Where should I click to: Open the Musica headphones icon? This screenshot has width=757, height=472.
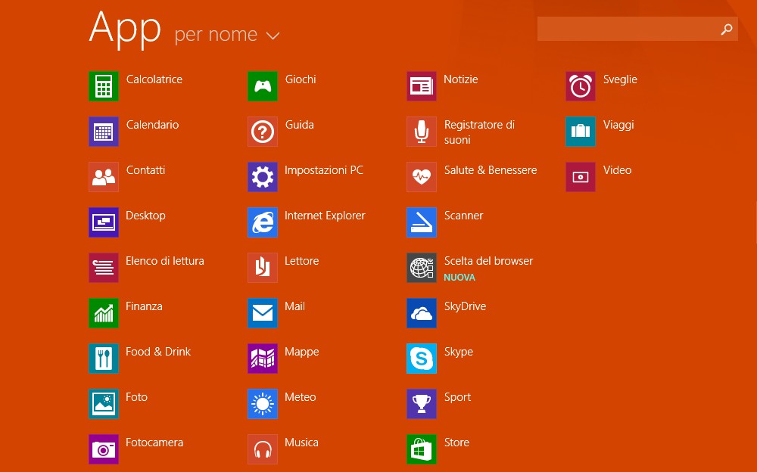(x=263, y=449)
